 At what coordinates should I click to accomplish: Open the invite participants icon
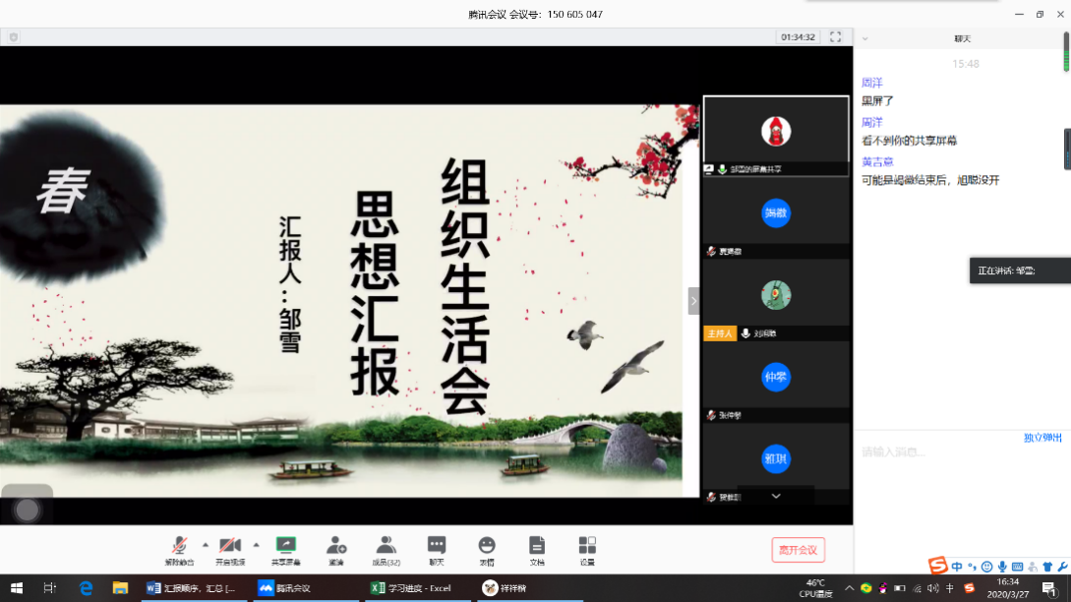[336, 546]
